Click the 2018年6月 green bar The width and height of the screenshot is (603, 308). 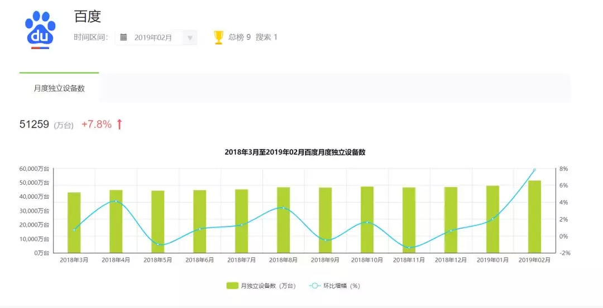(199, 222)
